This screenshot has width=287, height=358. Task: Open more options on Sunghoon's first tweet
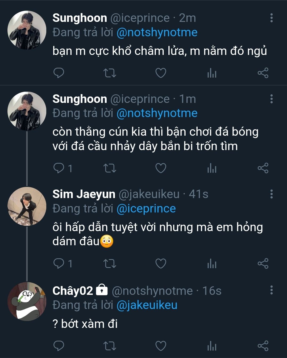coord(271,18)
